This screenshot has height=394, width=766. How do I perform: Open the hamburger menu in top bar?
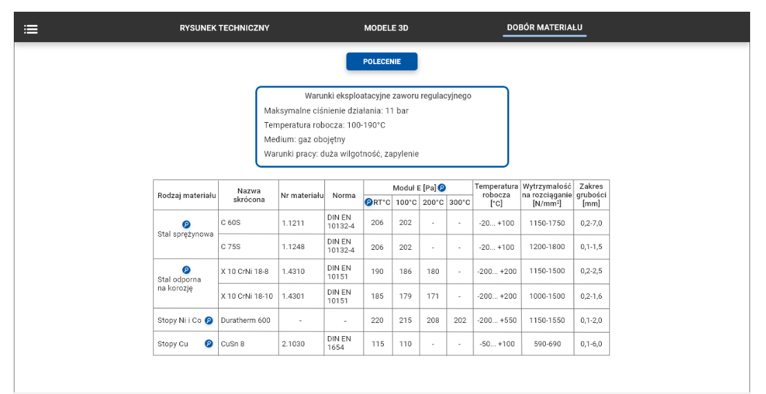coord(30,29)
